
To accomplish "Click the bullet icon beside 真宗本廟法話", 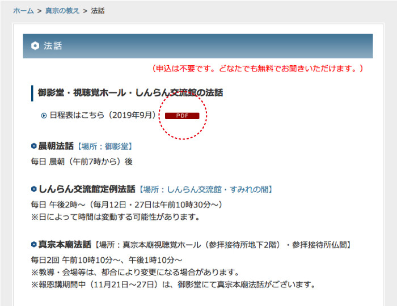I will coord(34,245).
